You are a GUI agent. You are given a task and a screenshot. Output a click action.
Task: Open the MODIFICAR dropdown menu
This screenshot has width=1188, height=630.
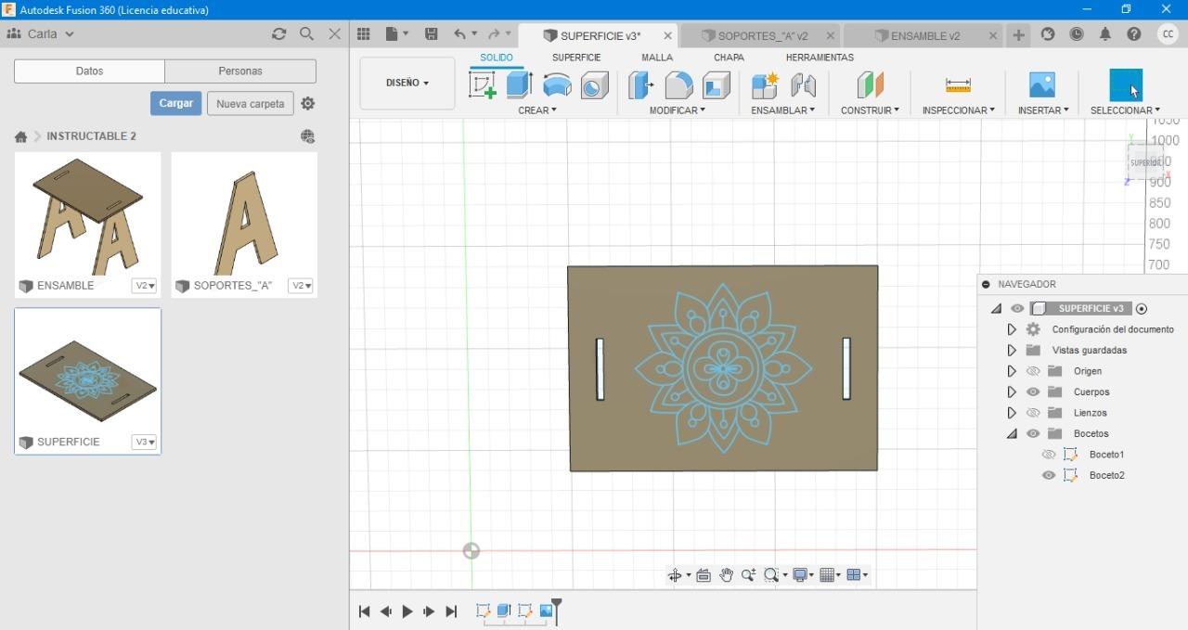[678, 110]
